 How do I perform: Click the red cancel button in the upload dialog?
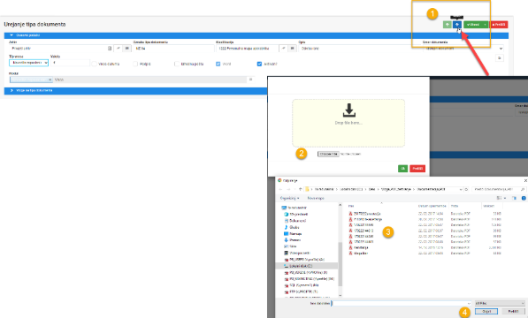tap(417, 169)
